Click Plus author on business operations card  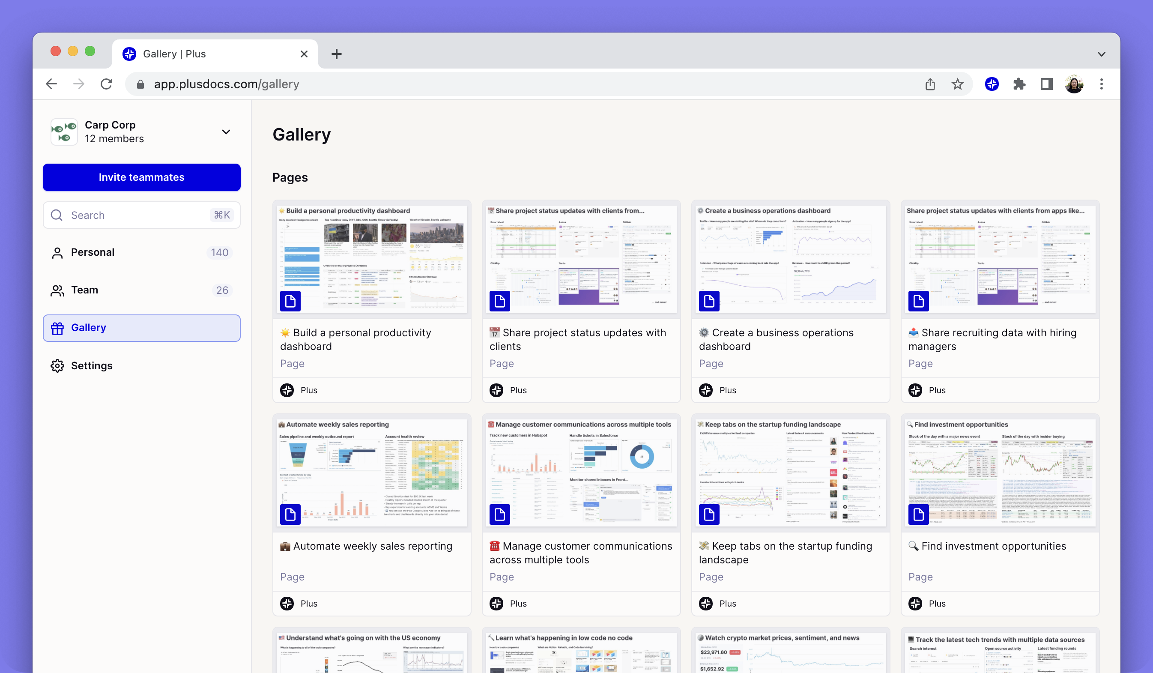(x=718, y=390)
